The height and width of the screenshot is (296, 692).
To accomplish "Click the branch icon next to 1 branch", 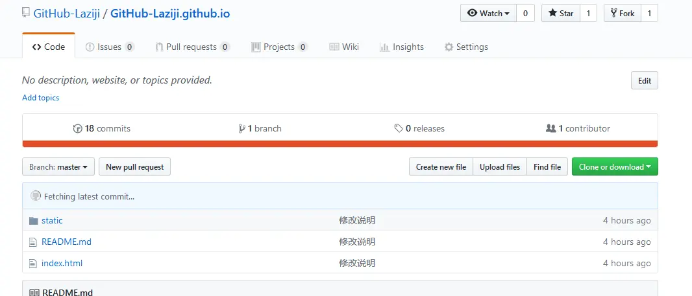I will (242, 129).
